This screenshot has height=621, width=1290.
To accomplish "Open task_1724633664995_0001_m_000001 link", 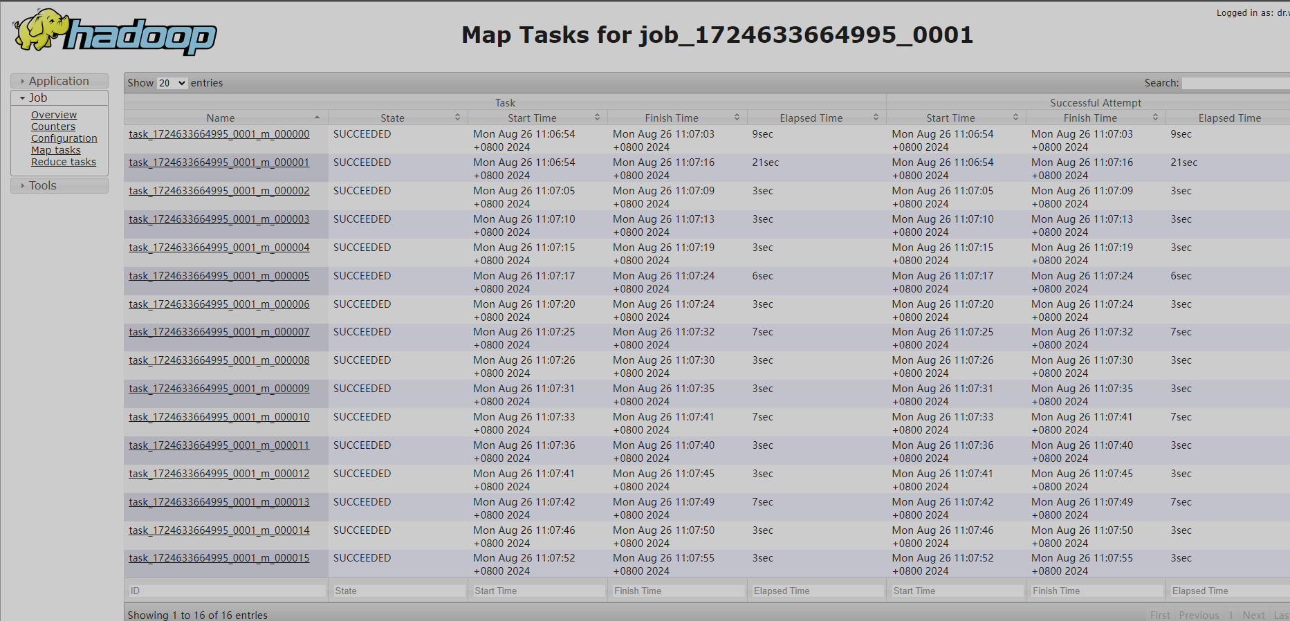I will (219, 163).
